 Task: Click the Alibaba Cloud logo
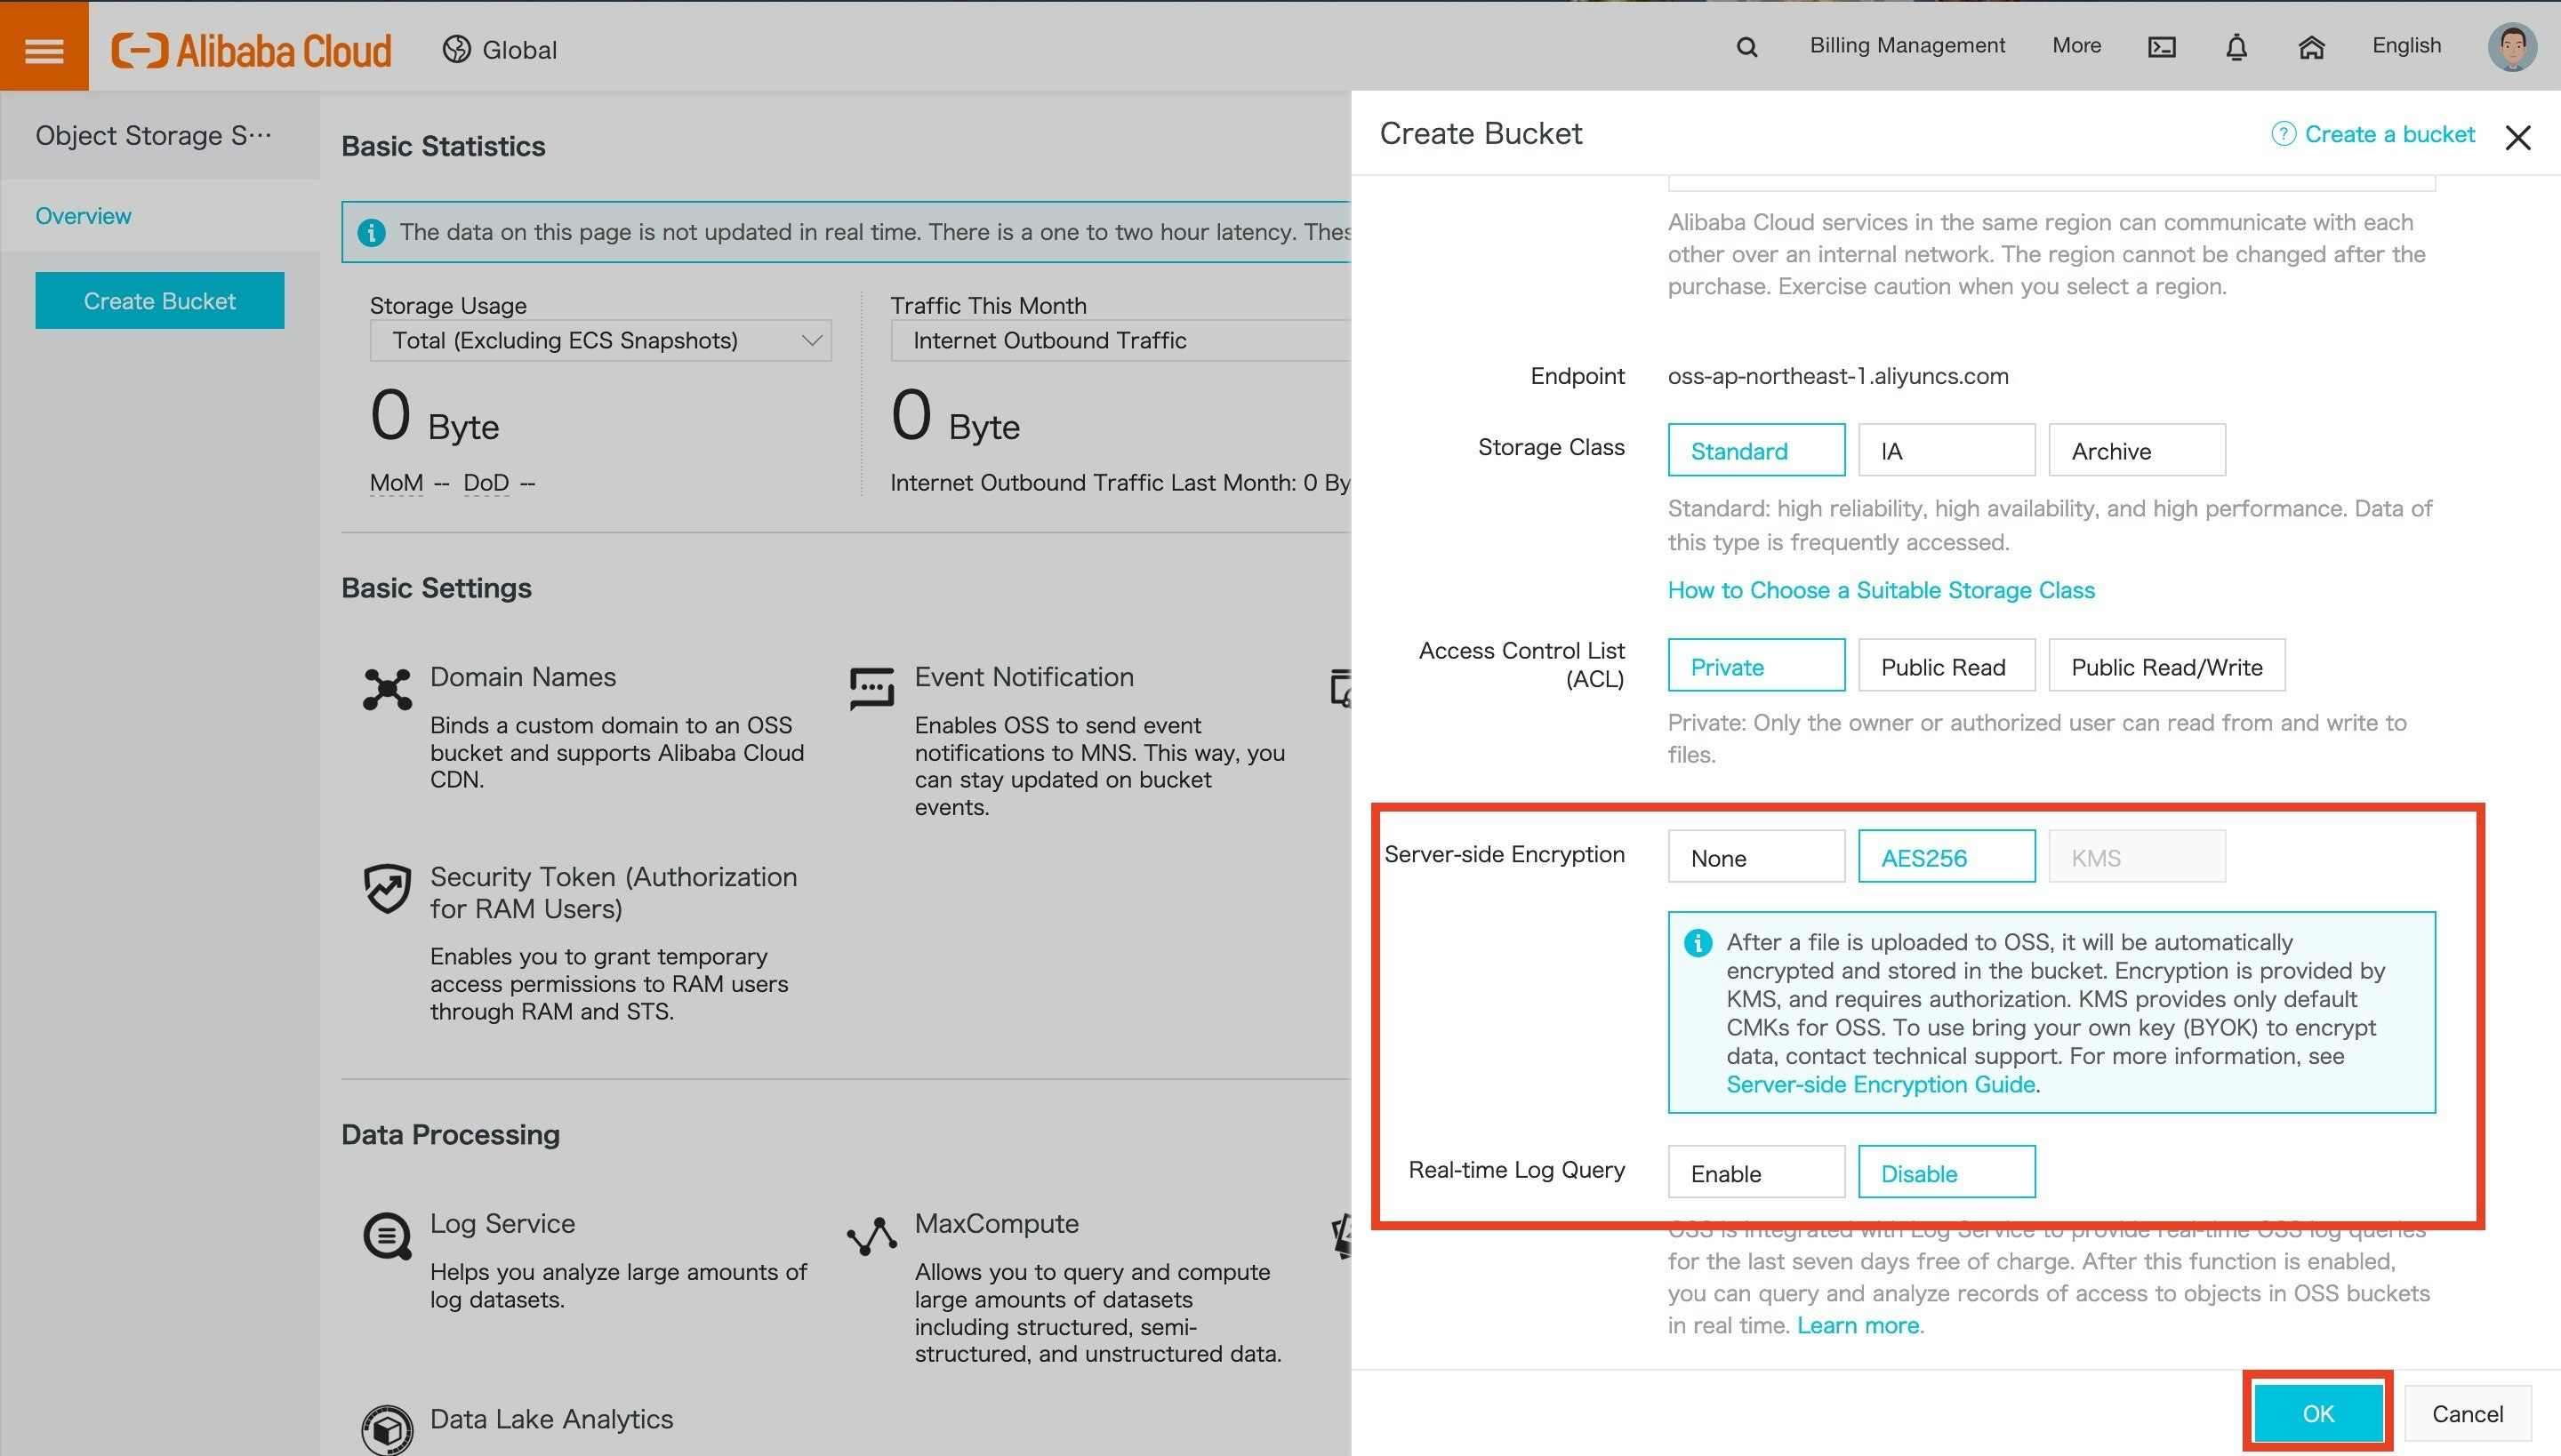tap(251, 49)
